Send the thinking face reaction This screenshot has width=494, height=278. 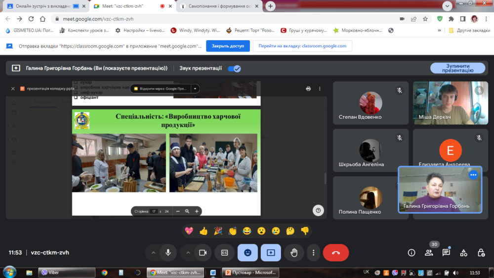tap(290, 231)
